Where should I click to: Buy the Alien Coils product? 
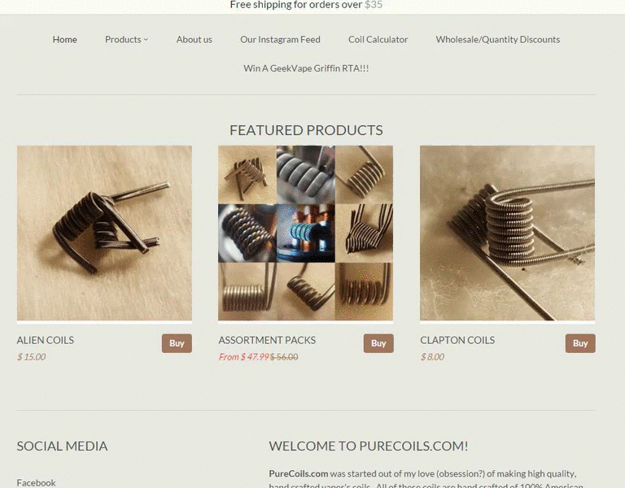pyautogui.click(x=177, y=343)
